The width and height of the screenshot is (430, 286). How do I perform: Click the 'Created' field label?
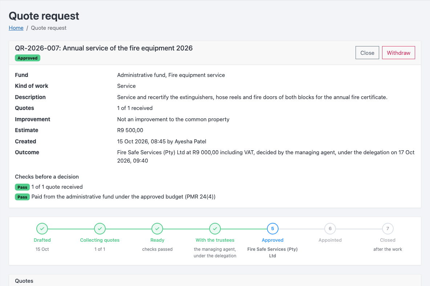[25, 142]
